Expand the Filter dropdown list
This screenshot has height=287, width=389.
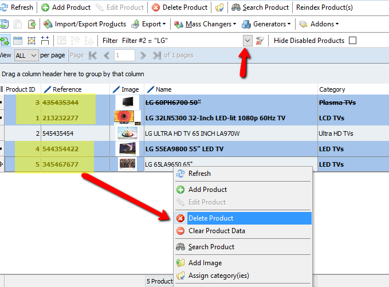247,41
